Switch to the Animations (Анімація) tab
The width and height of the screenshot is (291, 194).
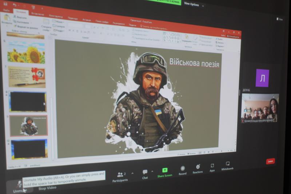[x=87, y=20]
